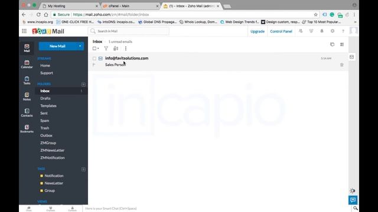Reload the browser page
The width and height of the screenshot is (378, 212).
(x=38, y=14)
